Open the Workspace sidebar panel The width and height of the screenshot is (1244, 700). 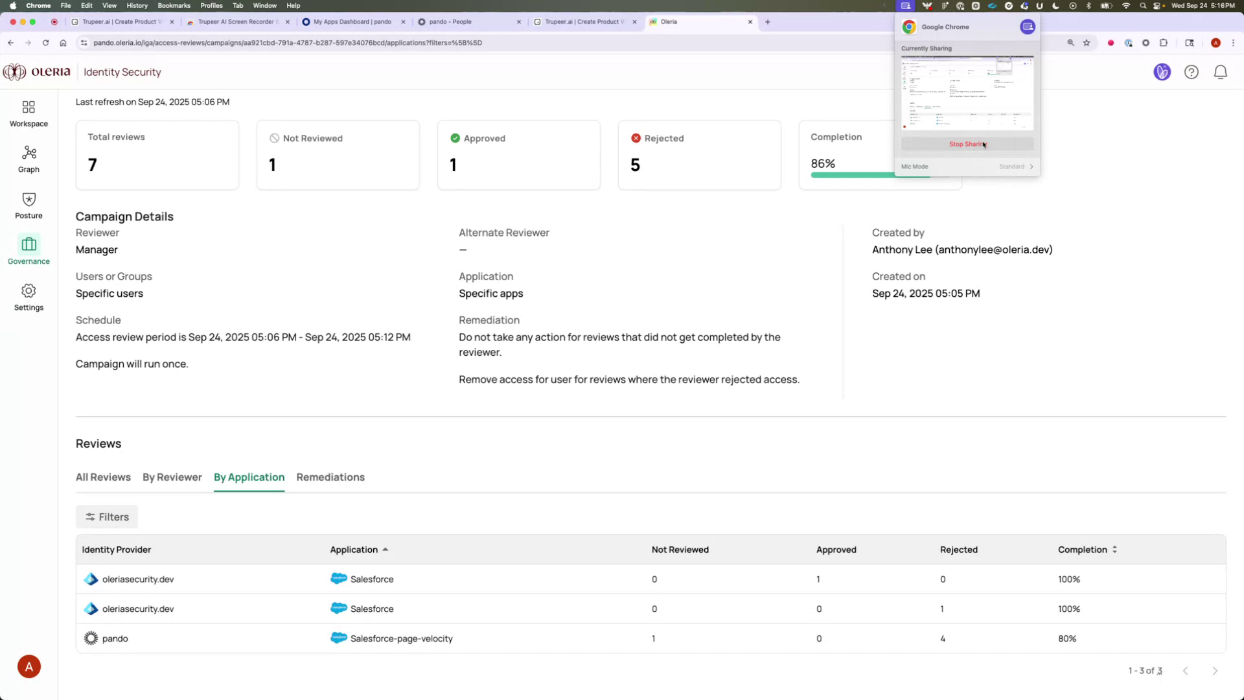(x=28, y=113)
